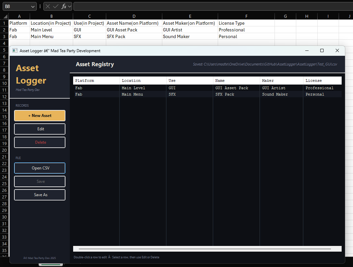Click the + New Asset button
353x267 pixels.
coord(40,116)
